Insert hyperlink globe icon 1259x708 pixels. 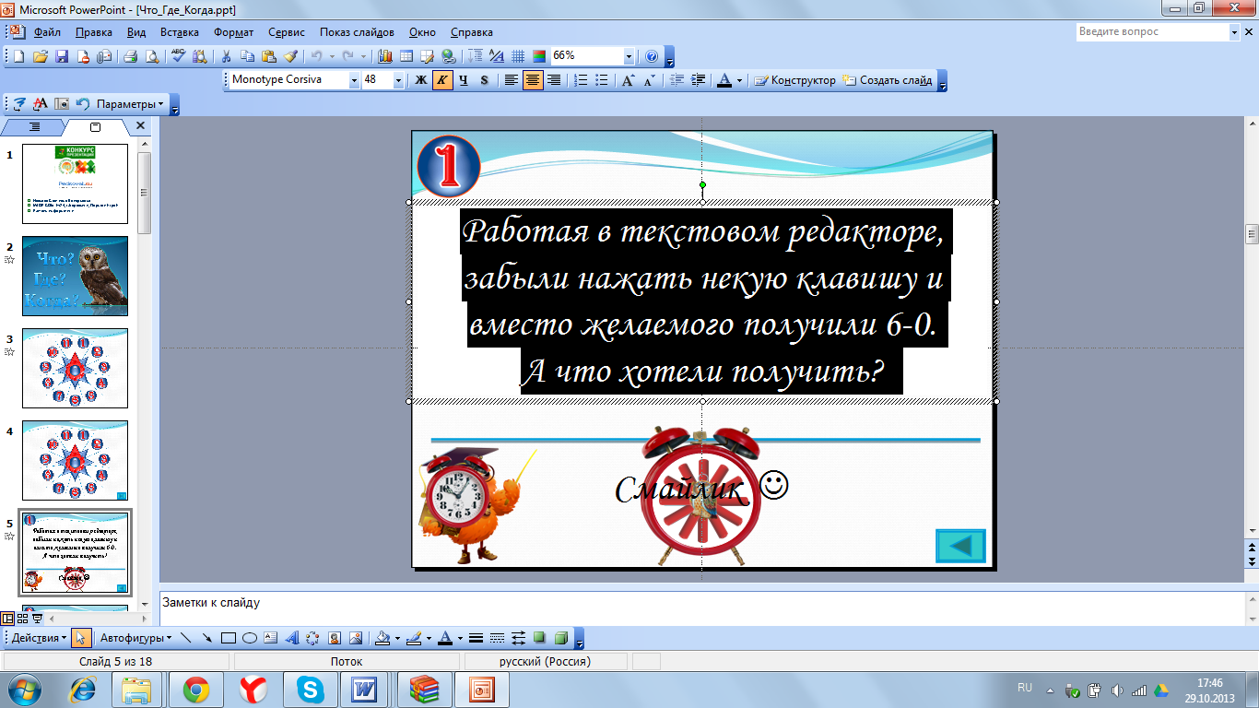tap(448, 56)
